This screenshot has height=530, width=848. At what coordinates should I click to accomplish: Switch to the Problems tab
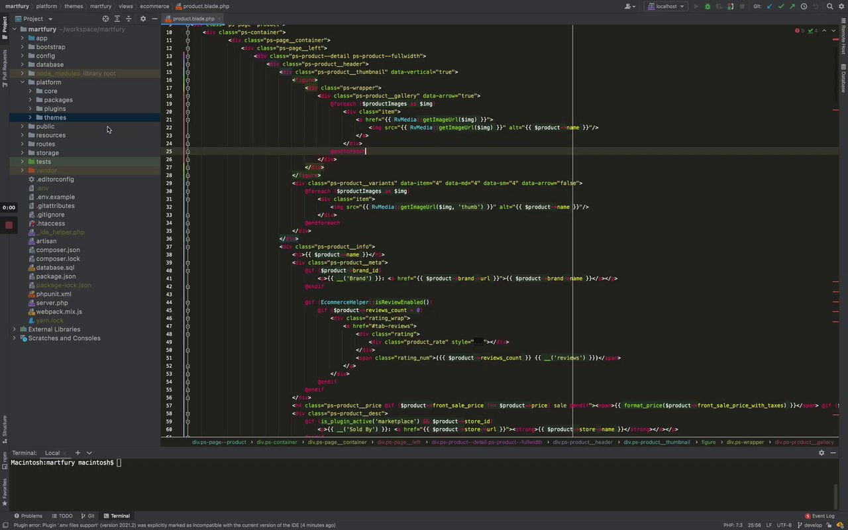[x=28, y=515]
